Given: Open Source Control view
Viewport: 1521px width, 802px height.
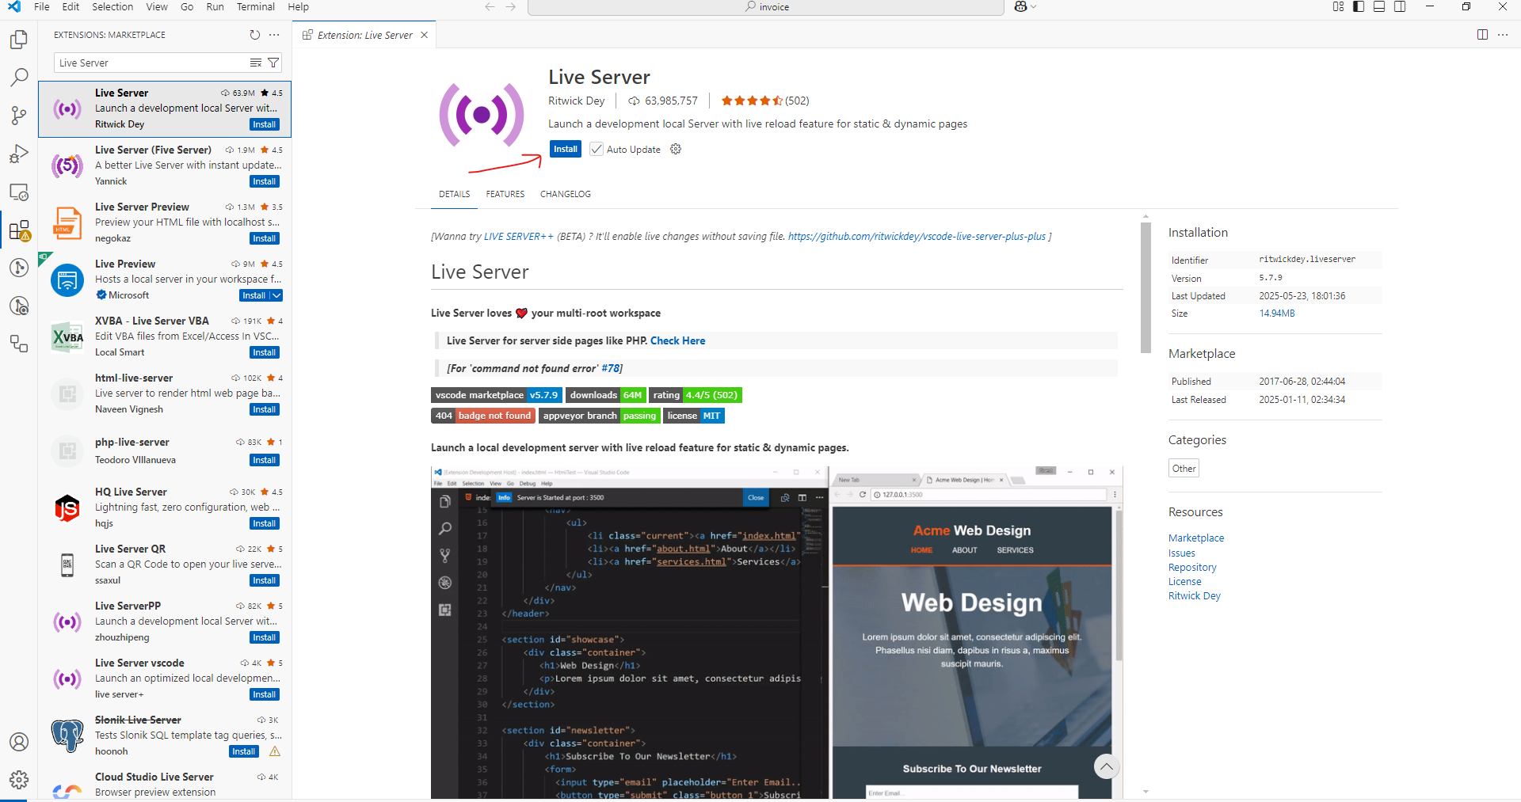Looking at the screenshot, I should tap(19, 116).
